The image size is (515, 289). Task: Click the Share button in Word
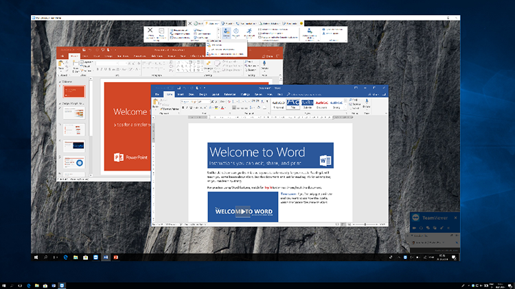pos(374,95)
